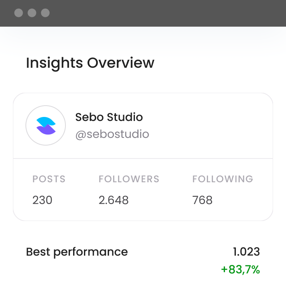This screenshot has width=286, height=300.
Task: Click the POSTS label
Action: tap(49, 179)
